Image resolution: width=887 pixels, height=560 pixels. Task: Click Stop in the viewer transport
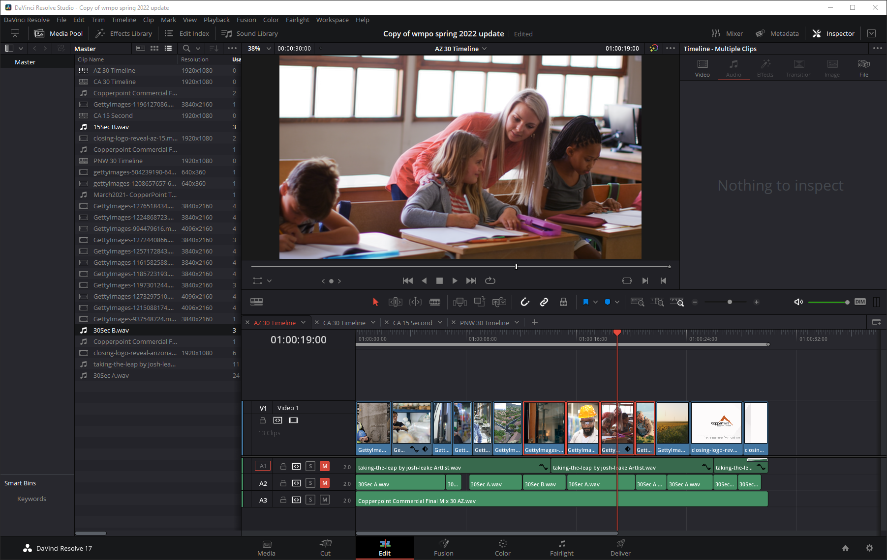pyautogui.click(x=439, y=280)
